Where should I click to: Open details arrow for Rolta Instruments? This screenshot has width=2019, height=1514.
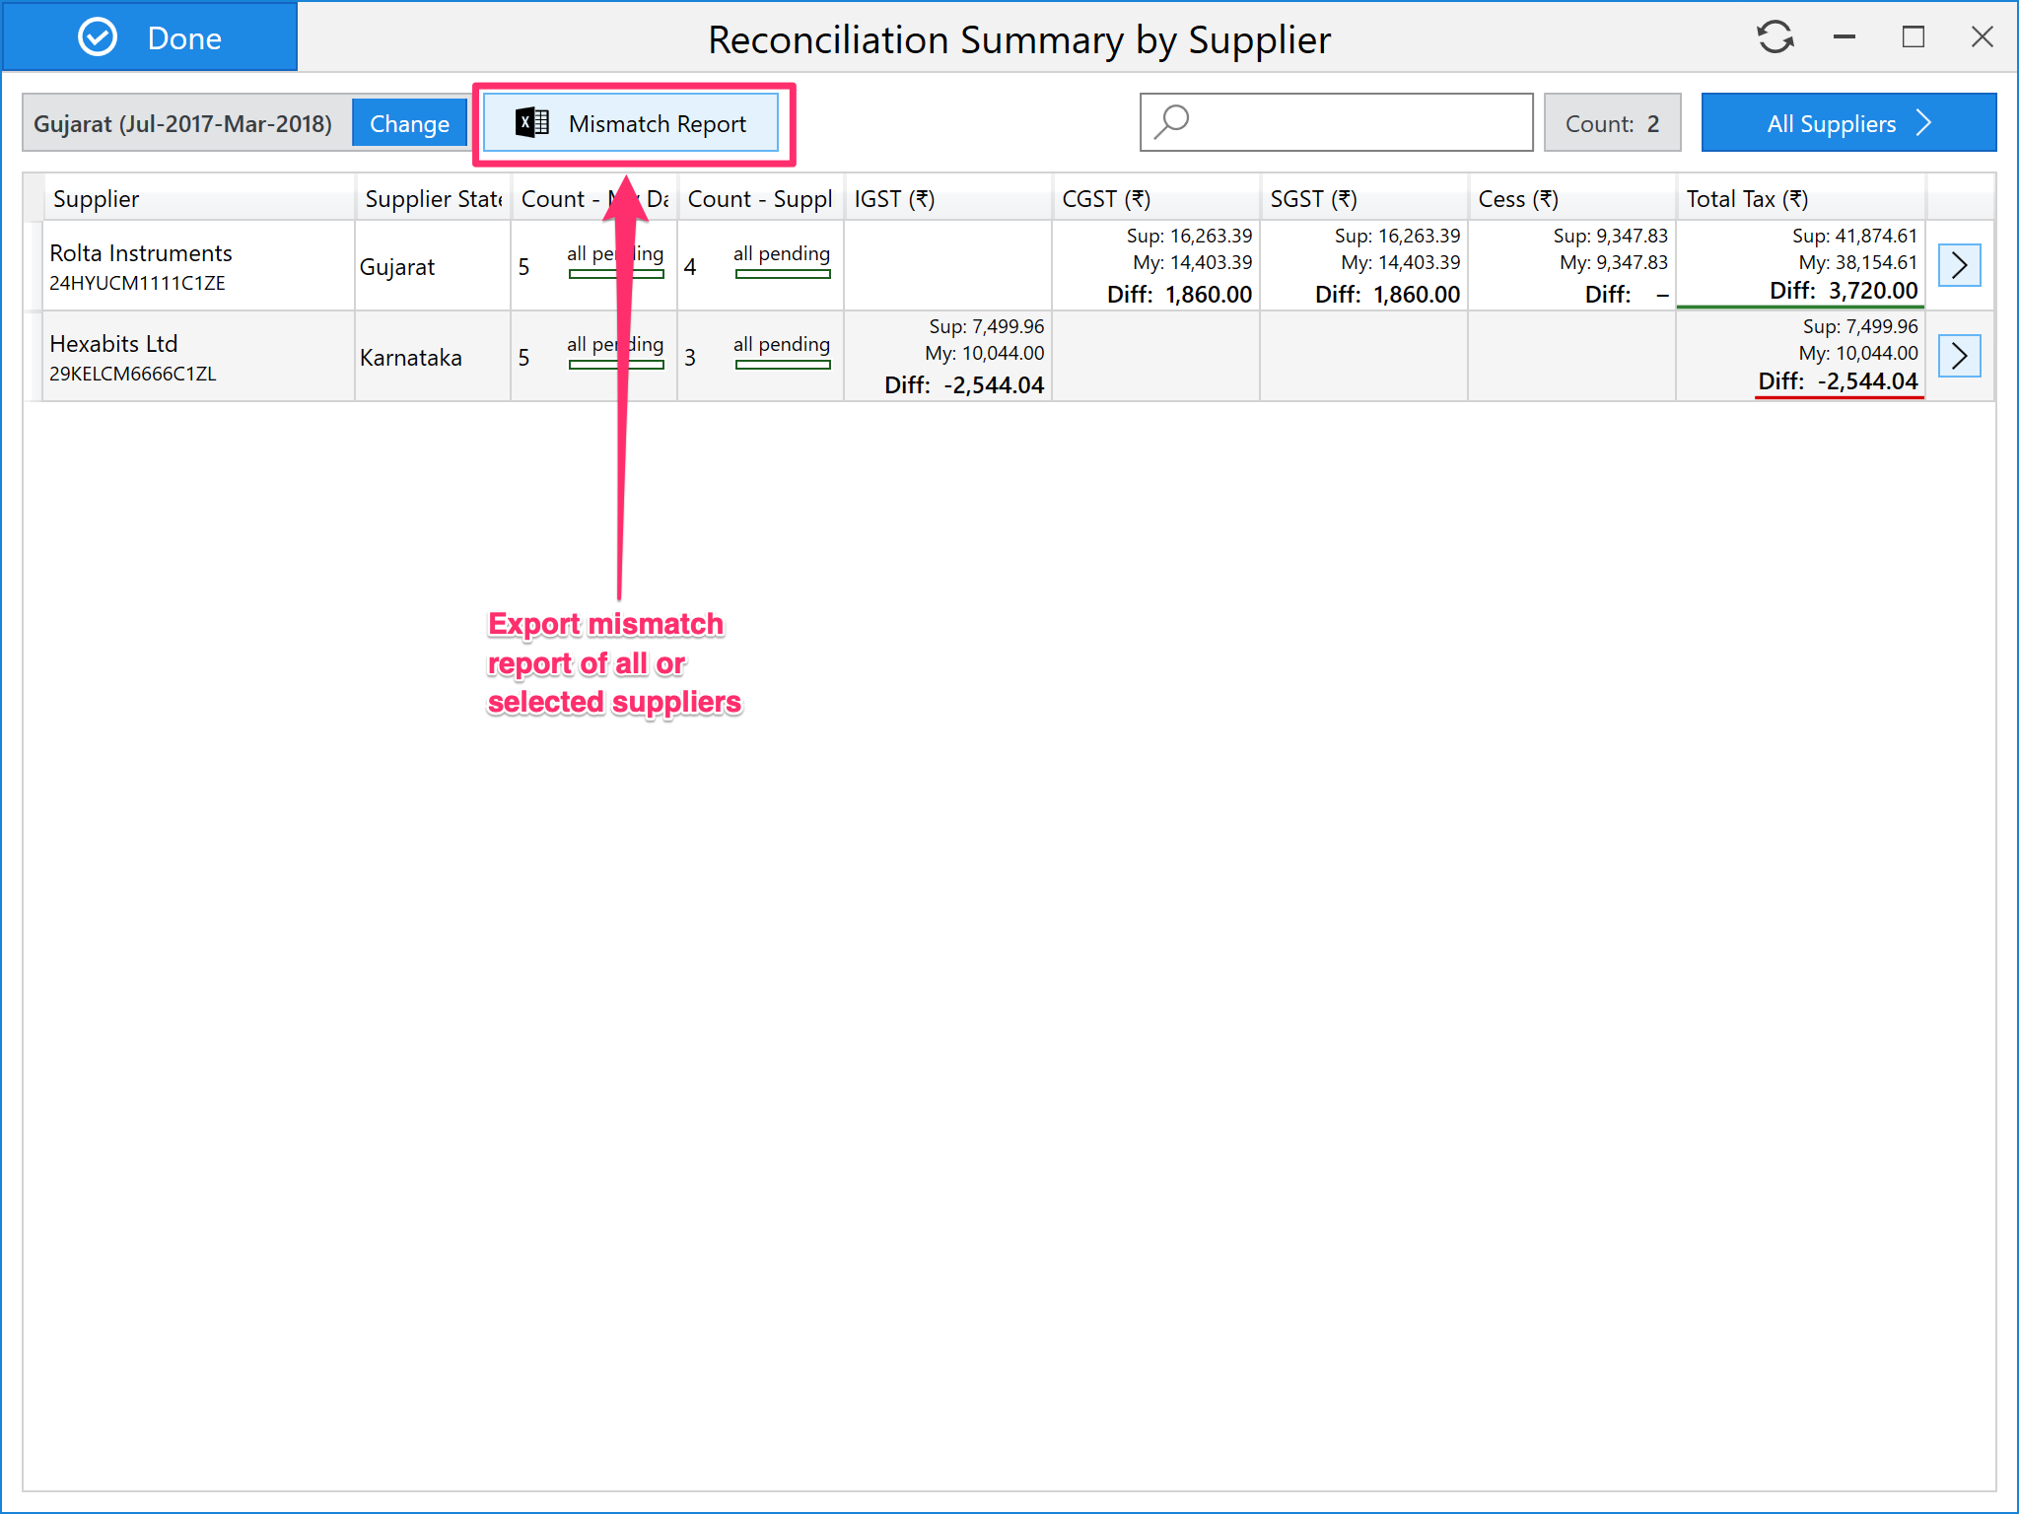1959,265
